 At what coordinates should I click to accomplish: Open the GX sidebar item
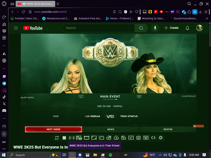(4, 142)
